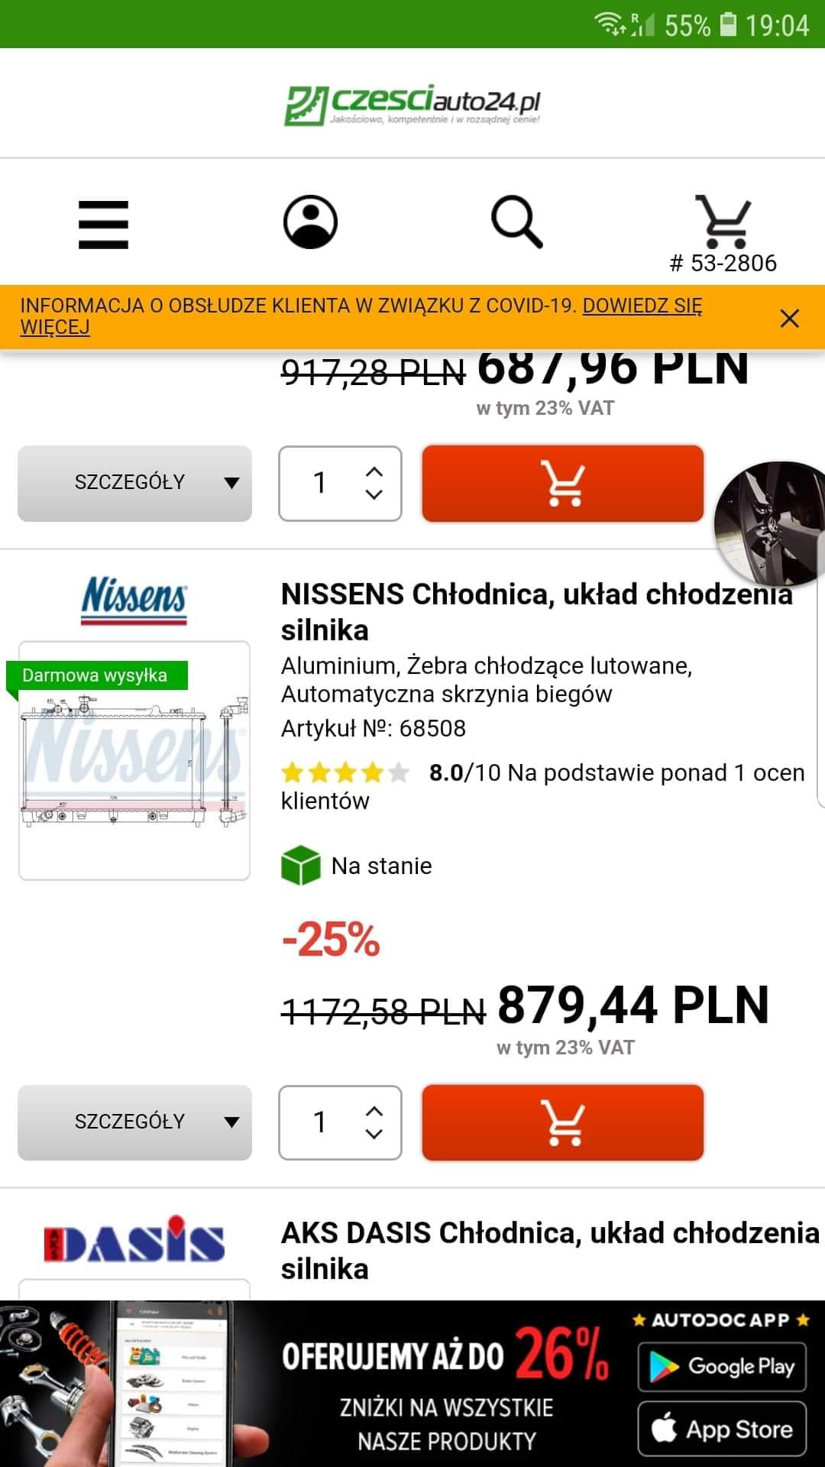Increase quantity for the Nissens radiator

click(374, 1112)
